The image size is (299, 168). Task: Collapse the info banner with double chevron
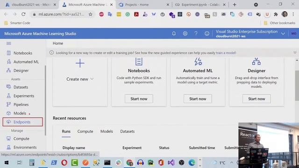click(x=295, y=52)
